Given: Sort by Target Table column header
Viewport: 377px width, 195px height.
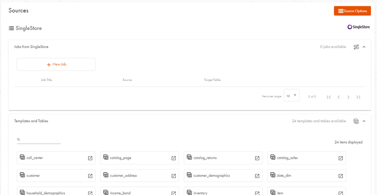Looking at the screenshot, I should 213,80.
